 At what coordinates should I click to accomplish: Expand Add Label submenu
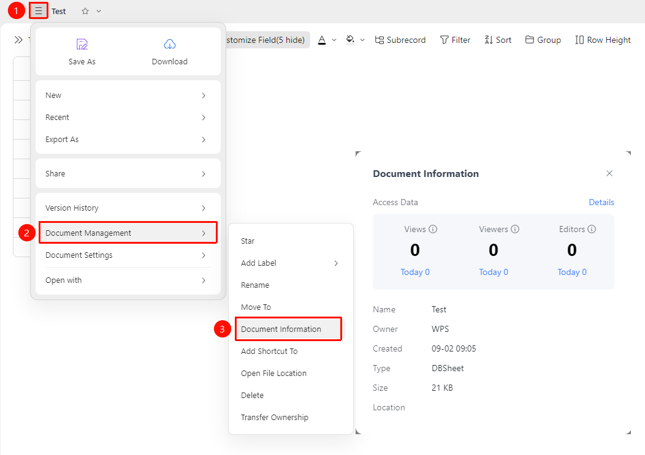click(x=291, y=263)
